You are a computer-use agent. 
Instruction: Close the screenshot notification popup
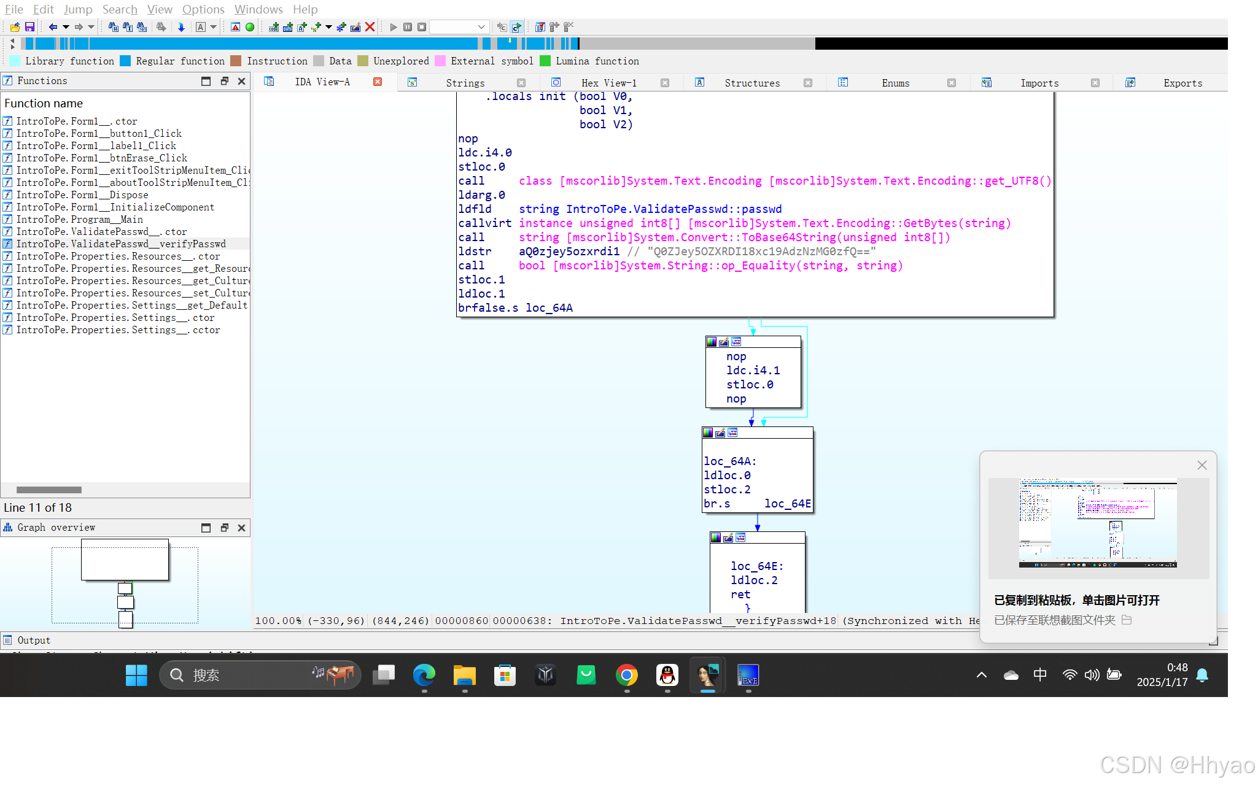(x=1202, y=465)
